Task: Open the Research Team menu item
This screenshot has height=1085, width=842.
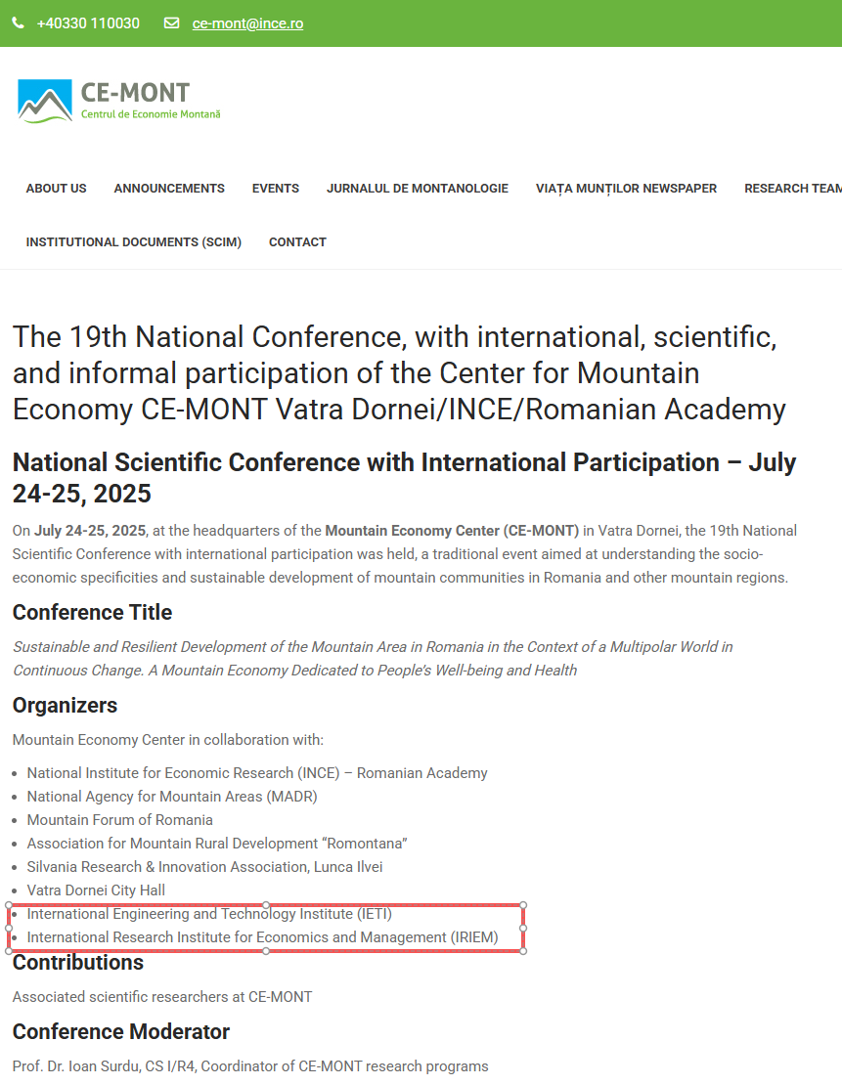Action: (792, 189)
